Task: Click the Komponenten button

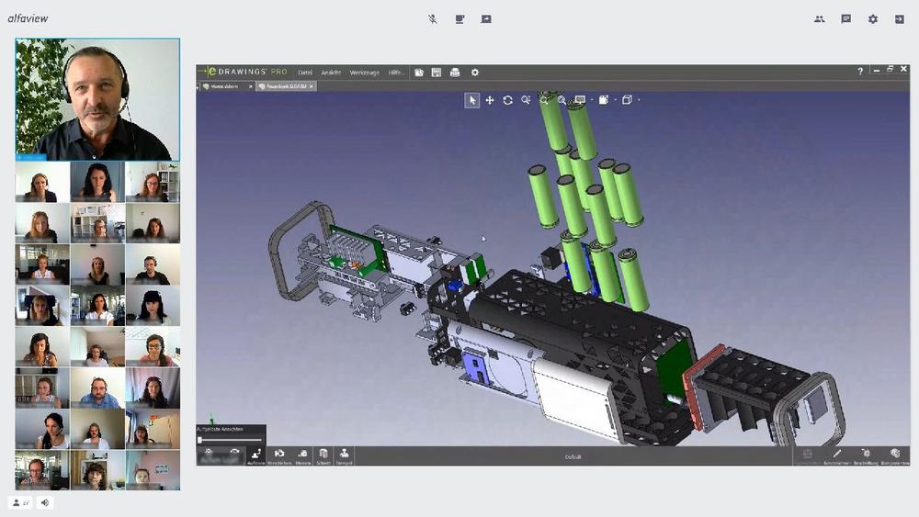Action: [x=894, y=455]
